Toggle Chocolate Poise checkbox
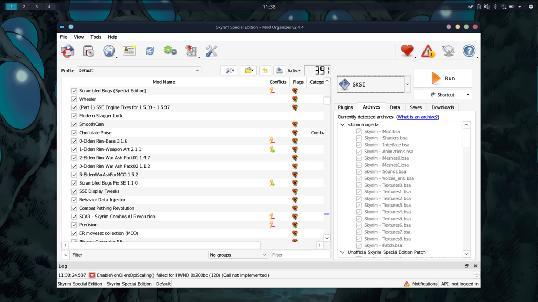 (x=74, y=133)
